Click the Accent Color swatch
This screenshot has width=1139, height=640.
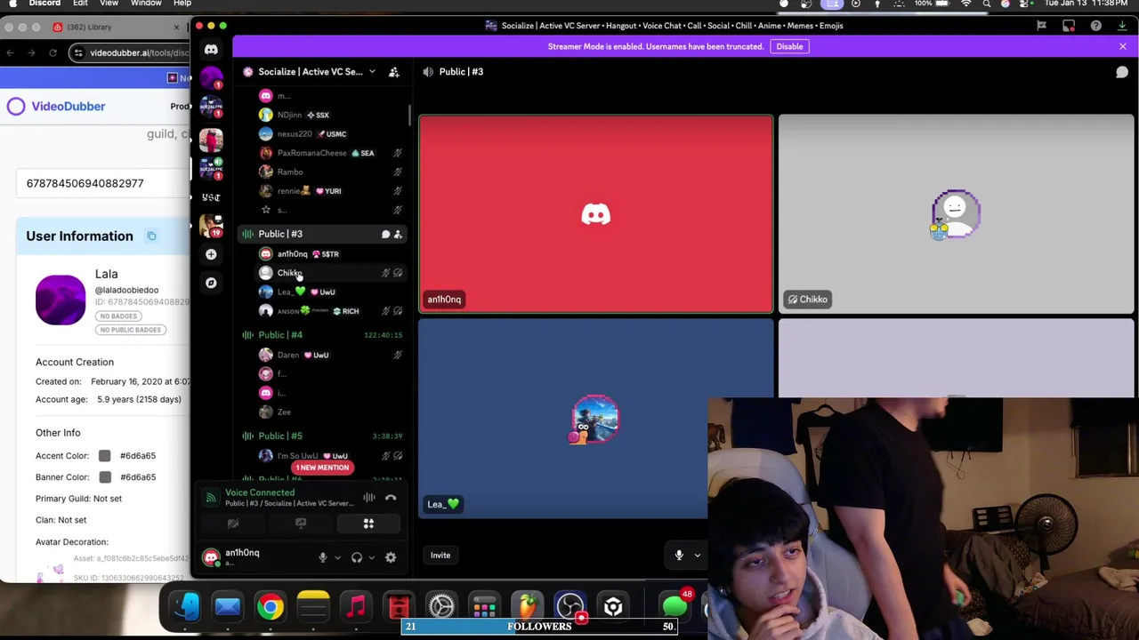pos(104,456)
